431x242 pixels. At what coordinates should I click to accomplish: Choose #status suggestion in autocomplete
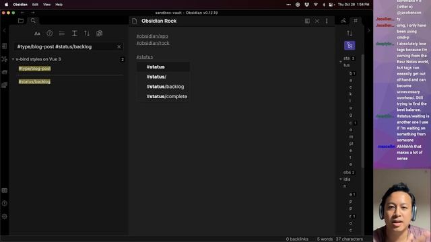tap(163, 67)
